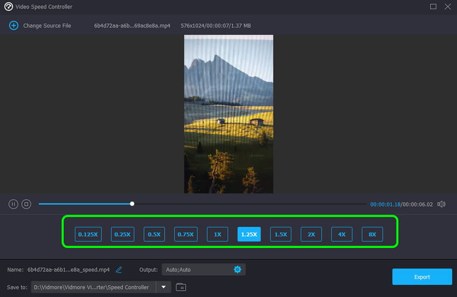Mute the volume speaker icon
The image size is (457, 297).
tap(441, 204)
